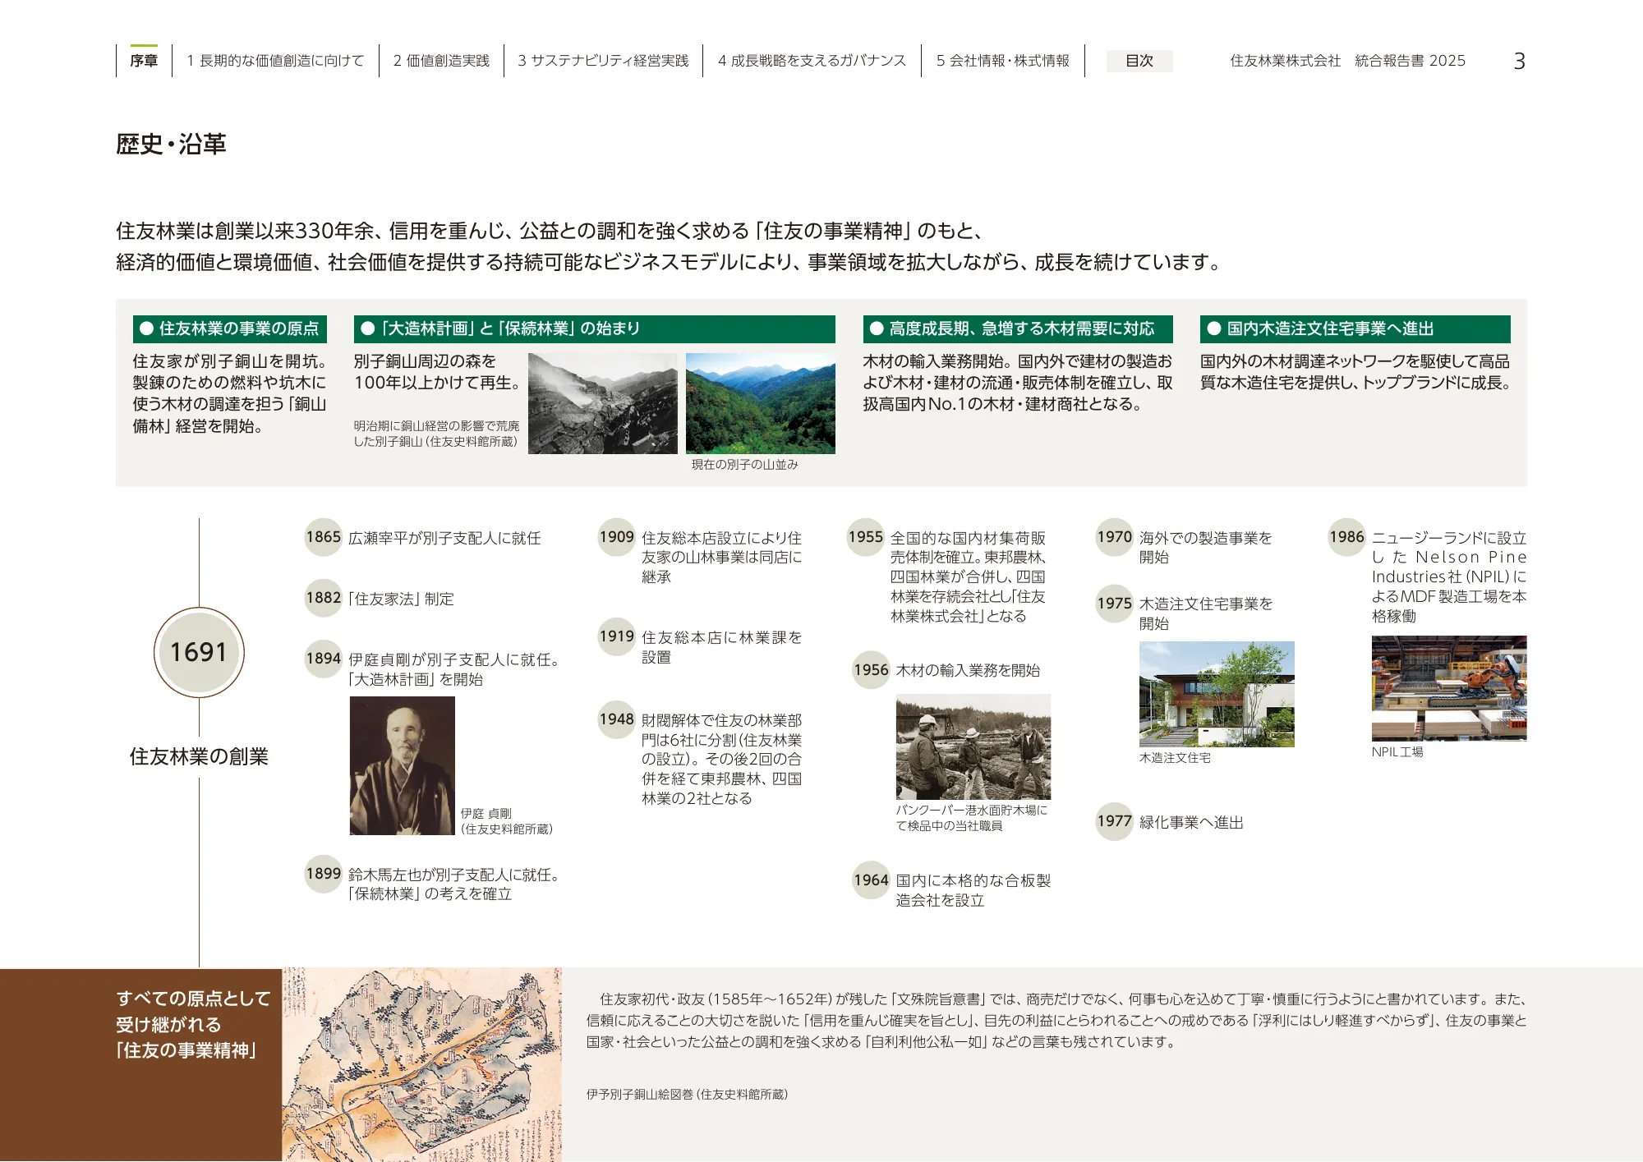Click the 伊予別子銅山絵図巻 map illustration
The width and height of the screenshot is (1643, 1162).
[421, 1064]
